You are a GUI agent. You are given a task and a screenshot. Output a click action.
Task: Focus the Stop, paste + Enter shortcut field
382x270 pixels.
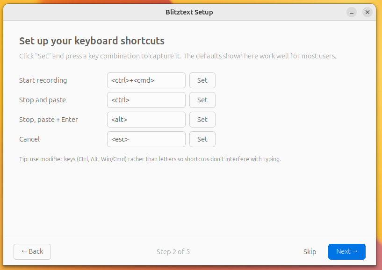tap(146, 120)
